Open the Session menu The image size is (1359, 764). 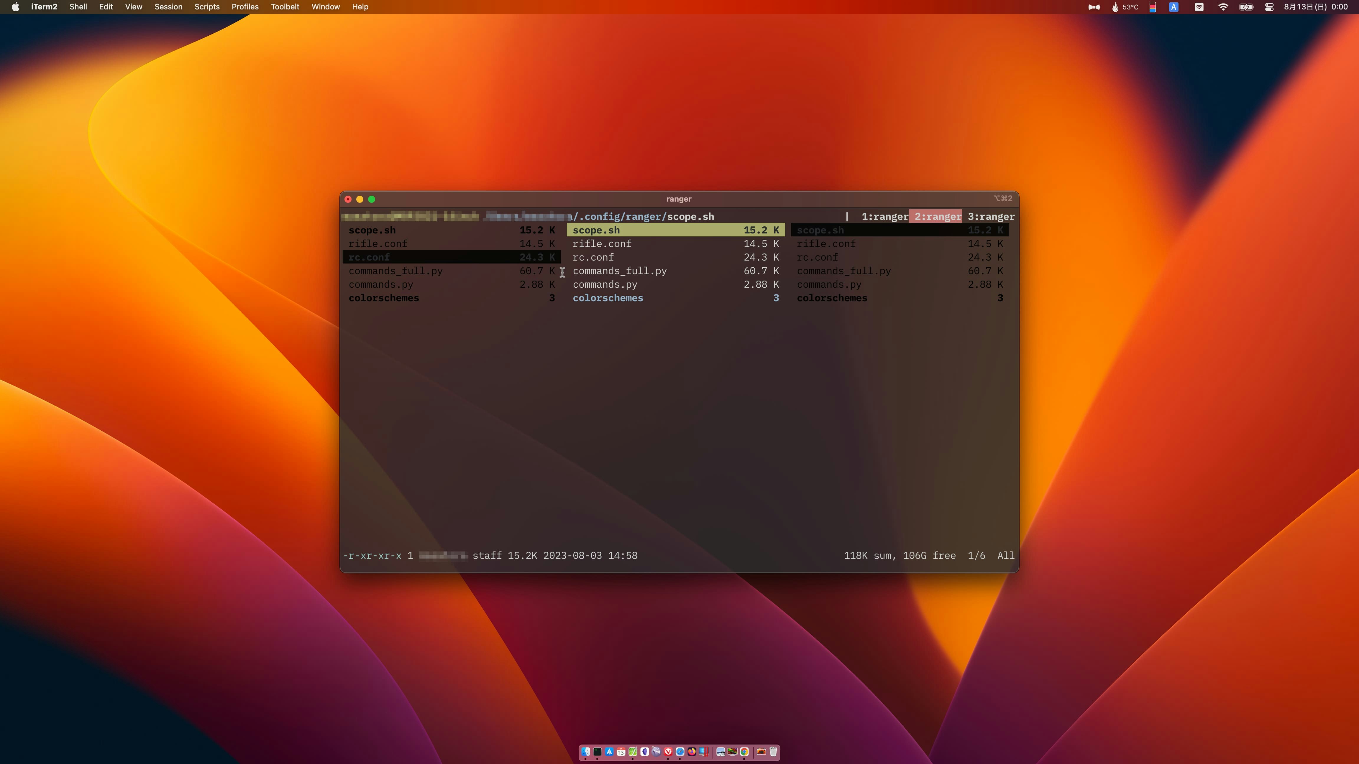point(168,7)
